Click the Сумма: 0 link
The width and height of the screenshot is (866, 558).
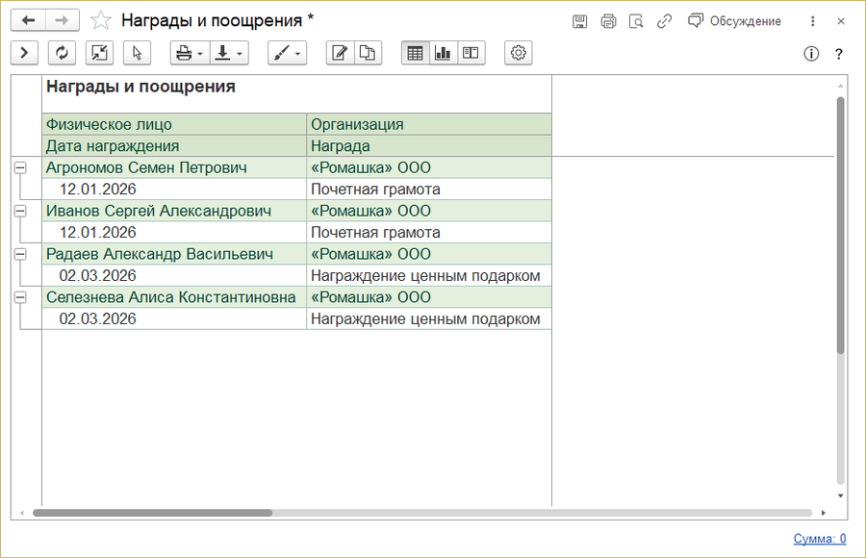820,538
